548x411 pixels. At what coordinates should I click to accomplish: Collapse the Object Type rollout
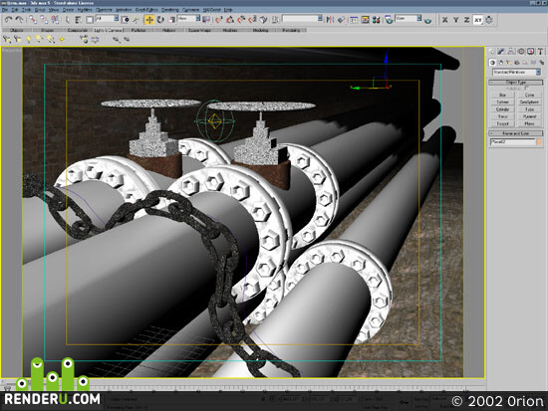(x=516, y=82)
